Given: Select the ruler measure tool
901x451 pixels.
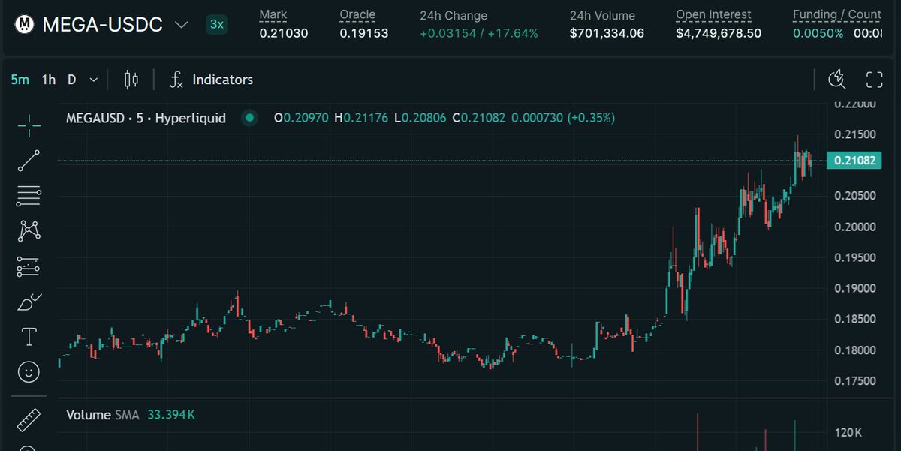Looking at the screenshot, I should (29, 419).
